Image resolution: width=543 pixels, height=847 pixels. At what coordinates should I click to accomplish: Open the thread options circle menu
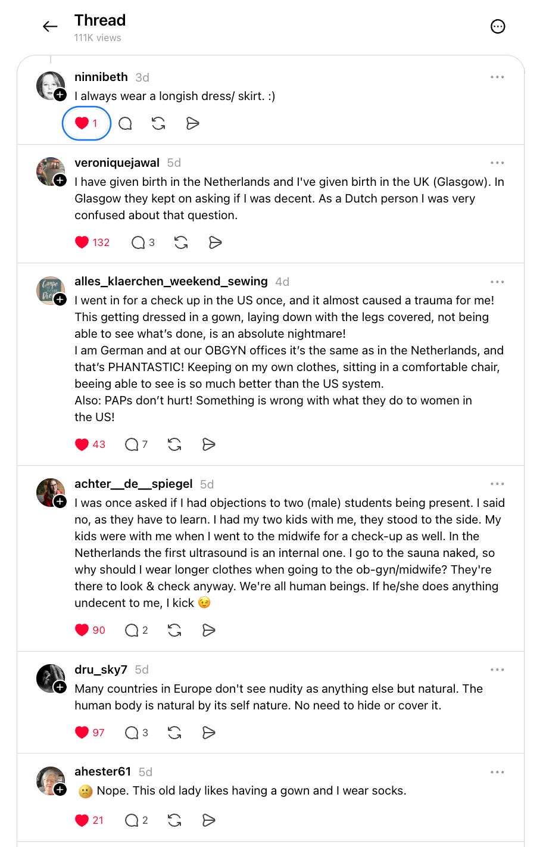[x=498, y=26]
